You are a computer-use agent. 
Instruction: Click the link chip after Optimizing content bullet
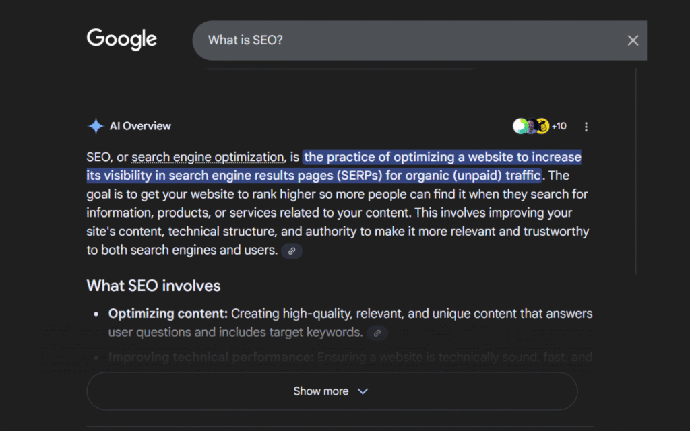(x=377, y=333)
